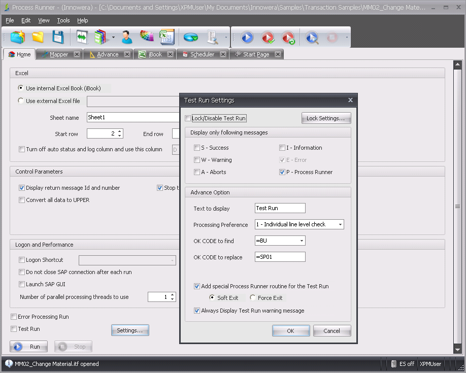Click red play icon with green checkmark
This screenshot has height=373, width=466.
coord(268,37)
